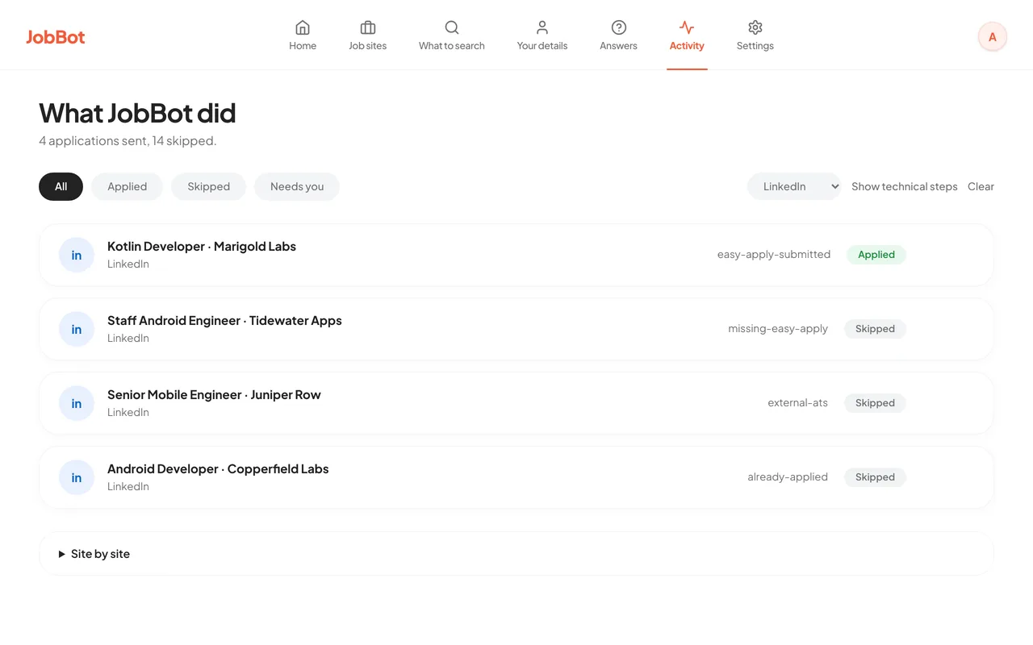1033x645 pixels.
Task: Click the user avatar with letter A
Action: 993,36
